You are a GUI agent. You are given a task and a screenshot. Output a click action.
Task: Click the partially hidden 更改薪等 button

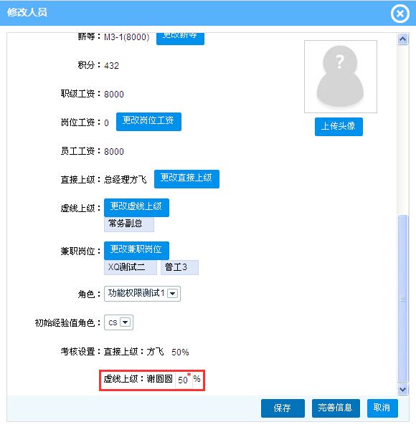180,39
